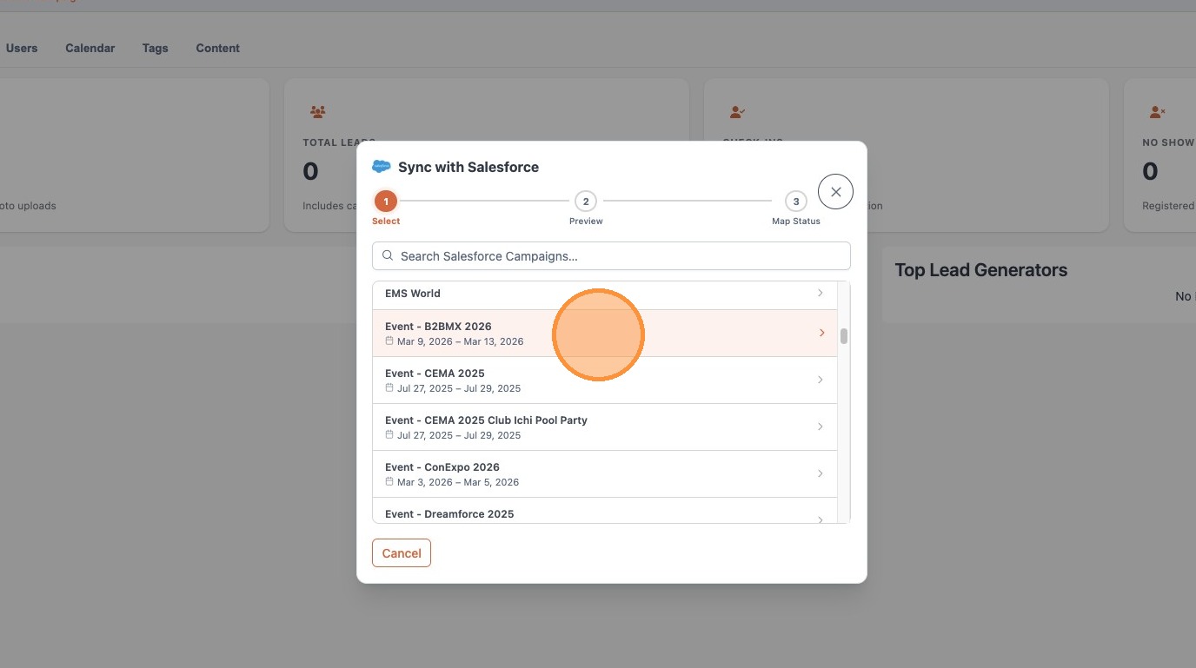
Task: Open the Tags tab
Action: click(156, 48)
